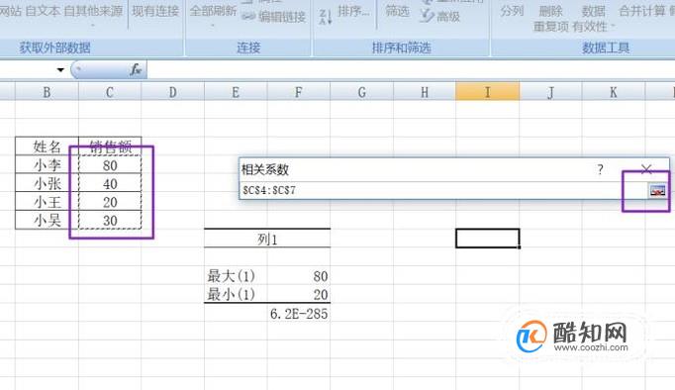
Task: Select the 小张 sales cell showing 40
Action: click(110, 184)
